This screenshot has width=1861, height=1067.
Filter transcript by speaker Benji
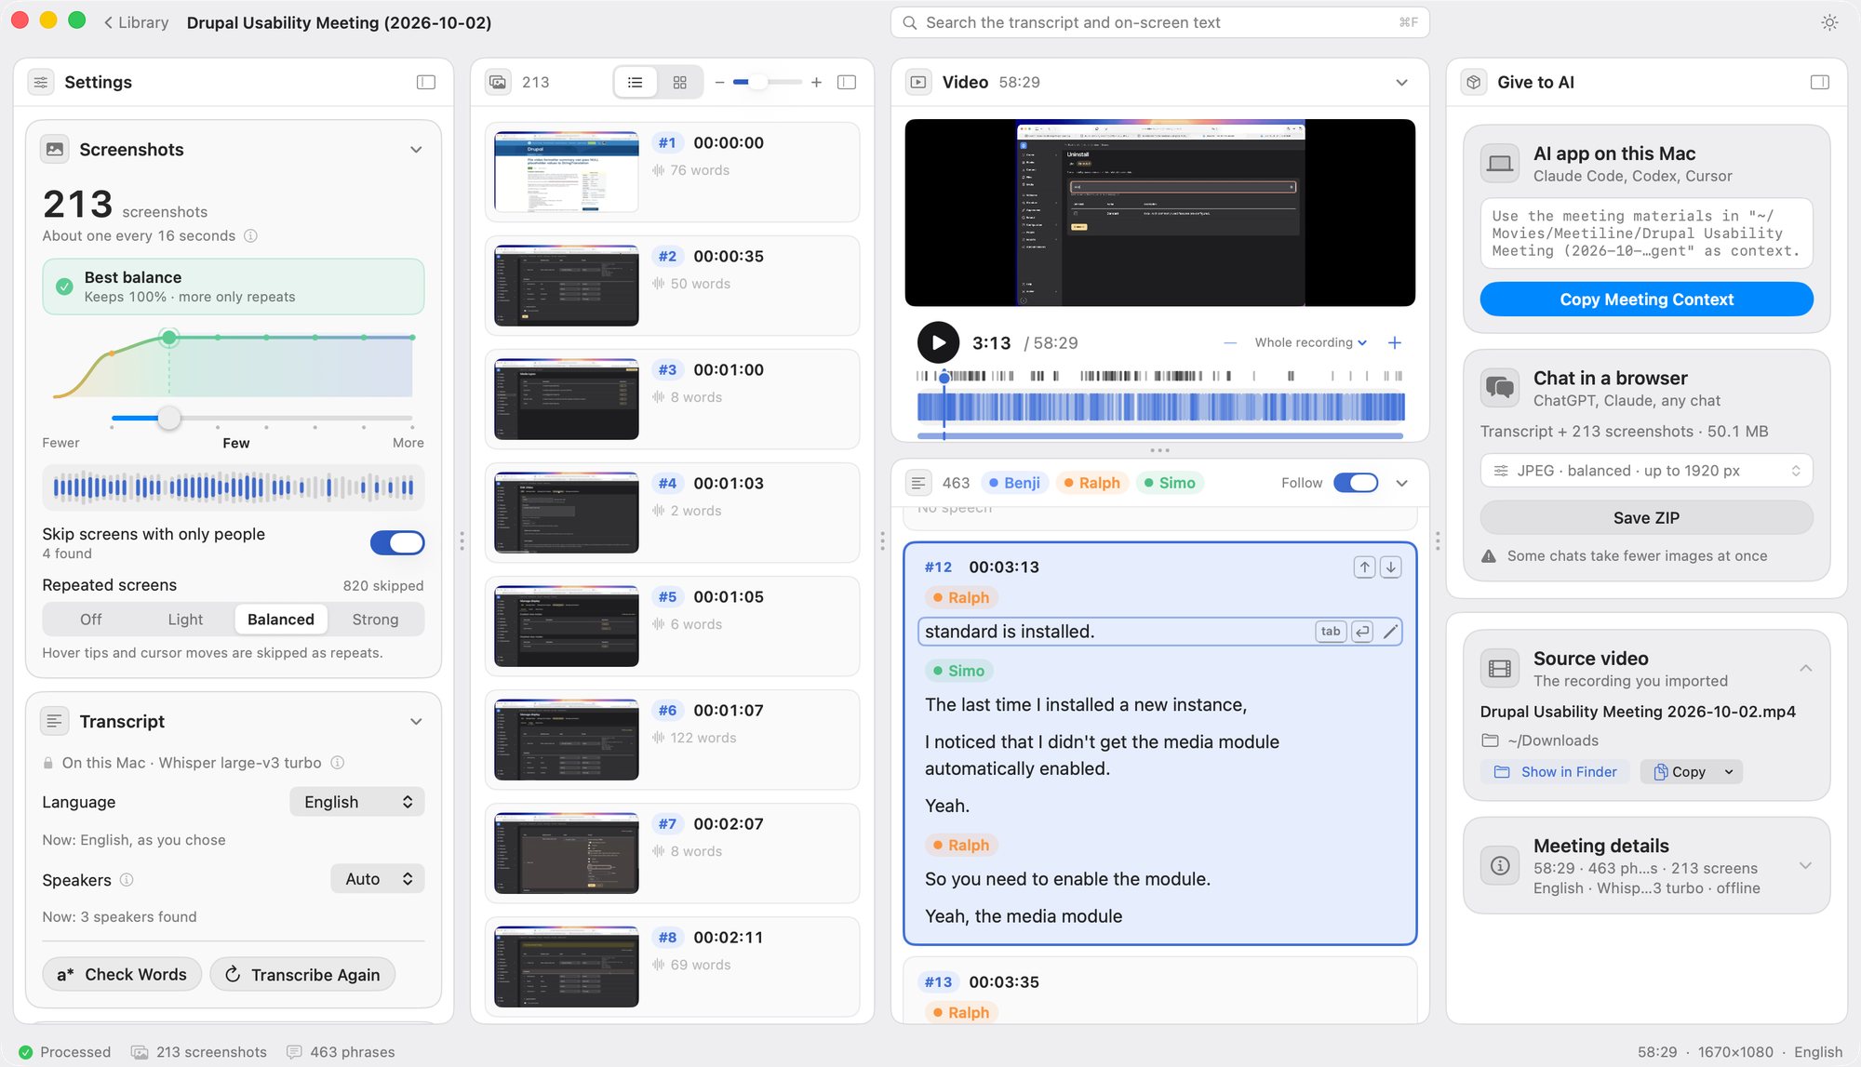click(x=1014, y=482)
